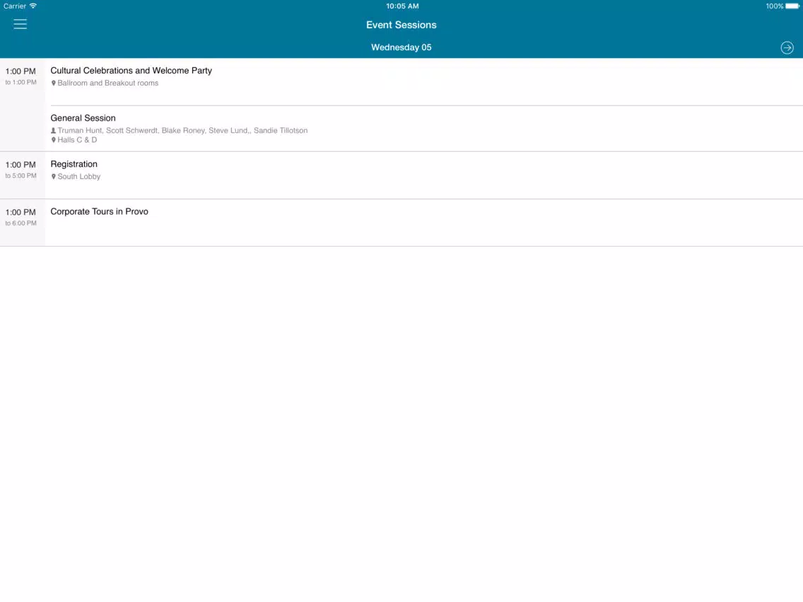
Task: Click speaker person icon beside Truman Hunt
Action: [53, 131]
